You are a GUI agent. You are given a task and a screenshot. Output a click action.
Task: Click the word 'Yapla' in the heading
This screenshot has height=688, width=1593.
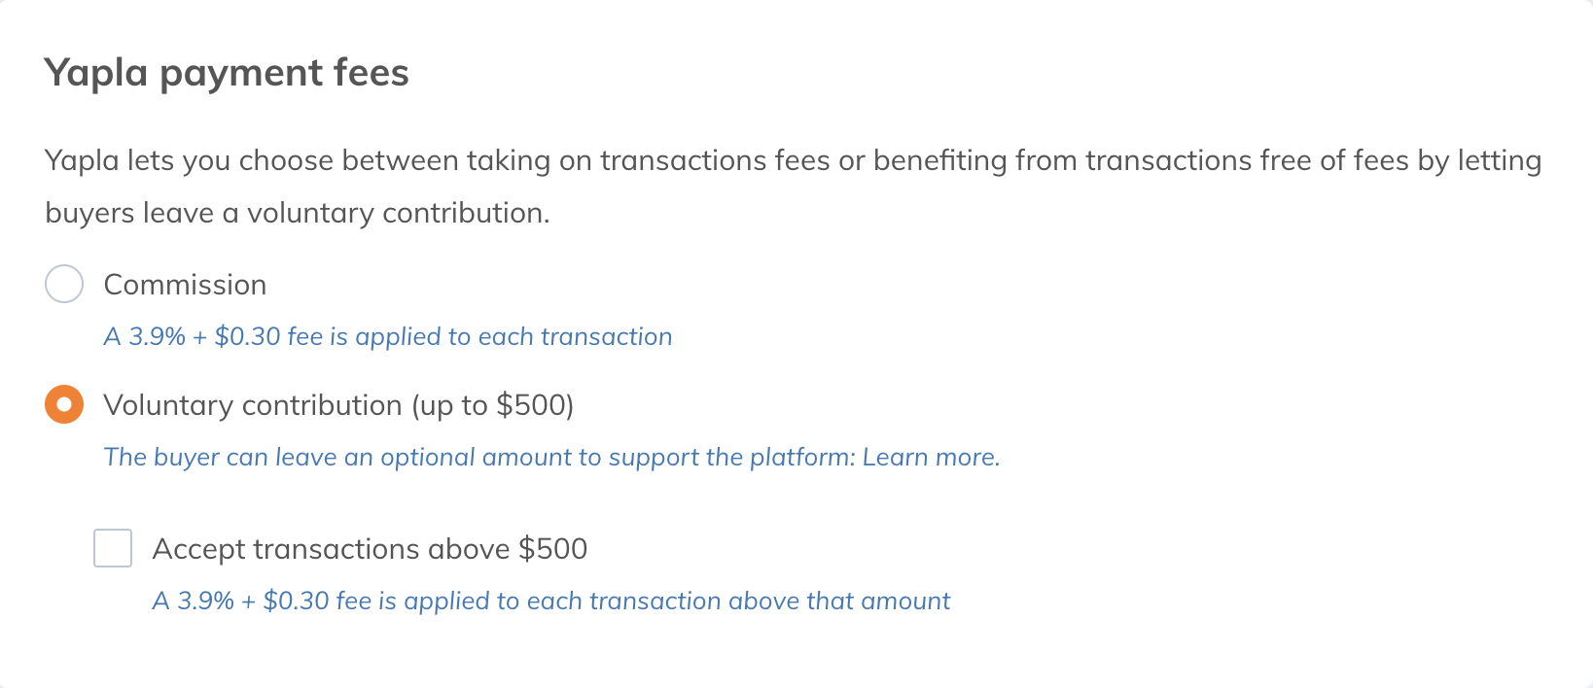point(96,73)
